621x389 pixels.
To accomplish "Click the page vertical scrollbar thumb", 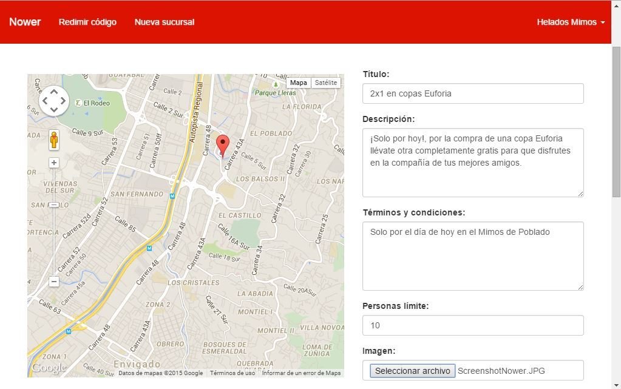I will (616, 121).
